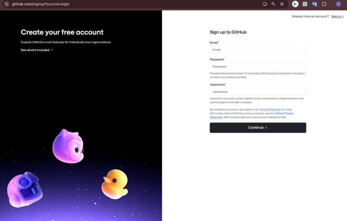Bookmark this page with the star icon
The width and height of the screenshot is (347, 221).
pyautogui.click(x=282, y=4)
